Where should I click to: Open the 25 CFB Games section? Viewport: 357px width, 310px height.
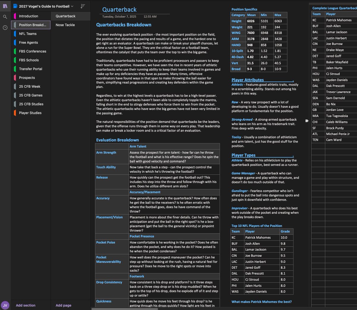point(31,95)
